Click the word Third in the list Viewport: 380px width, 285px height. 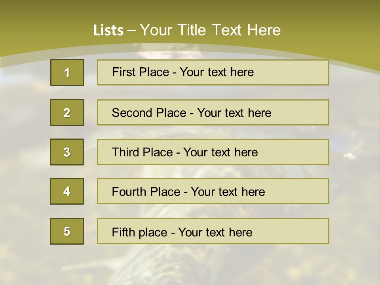tap(125, 152)
